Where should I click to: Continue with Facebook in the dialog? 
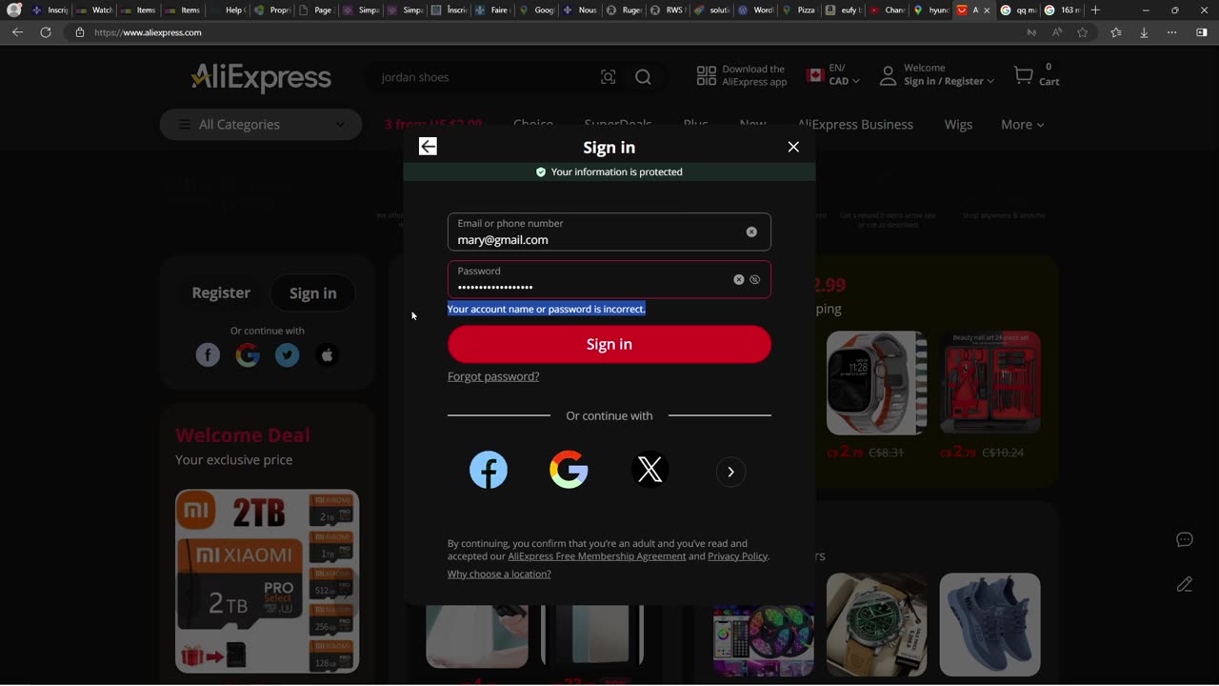click(489, 470)
